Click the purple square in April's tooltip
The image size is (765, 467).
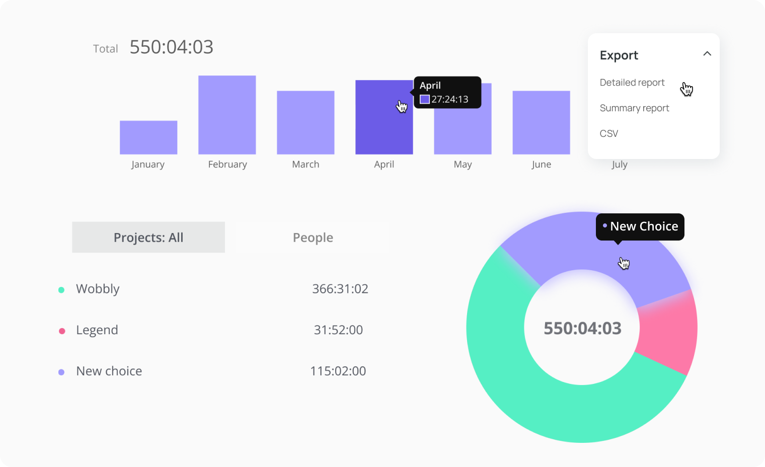[424, 99]
